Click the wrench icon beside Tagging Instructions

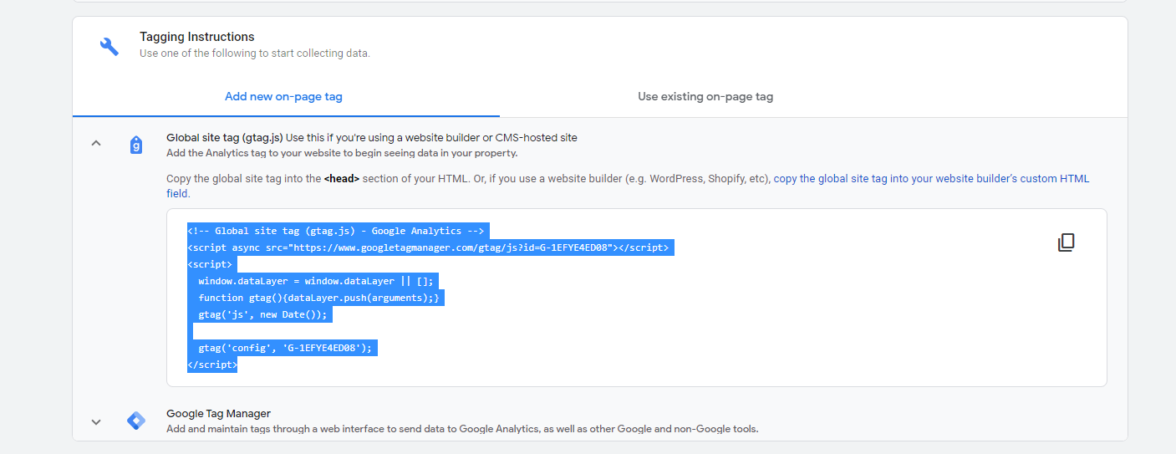click(109, 46)
